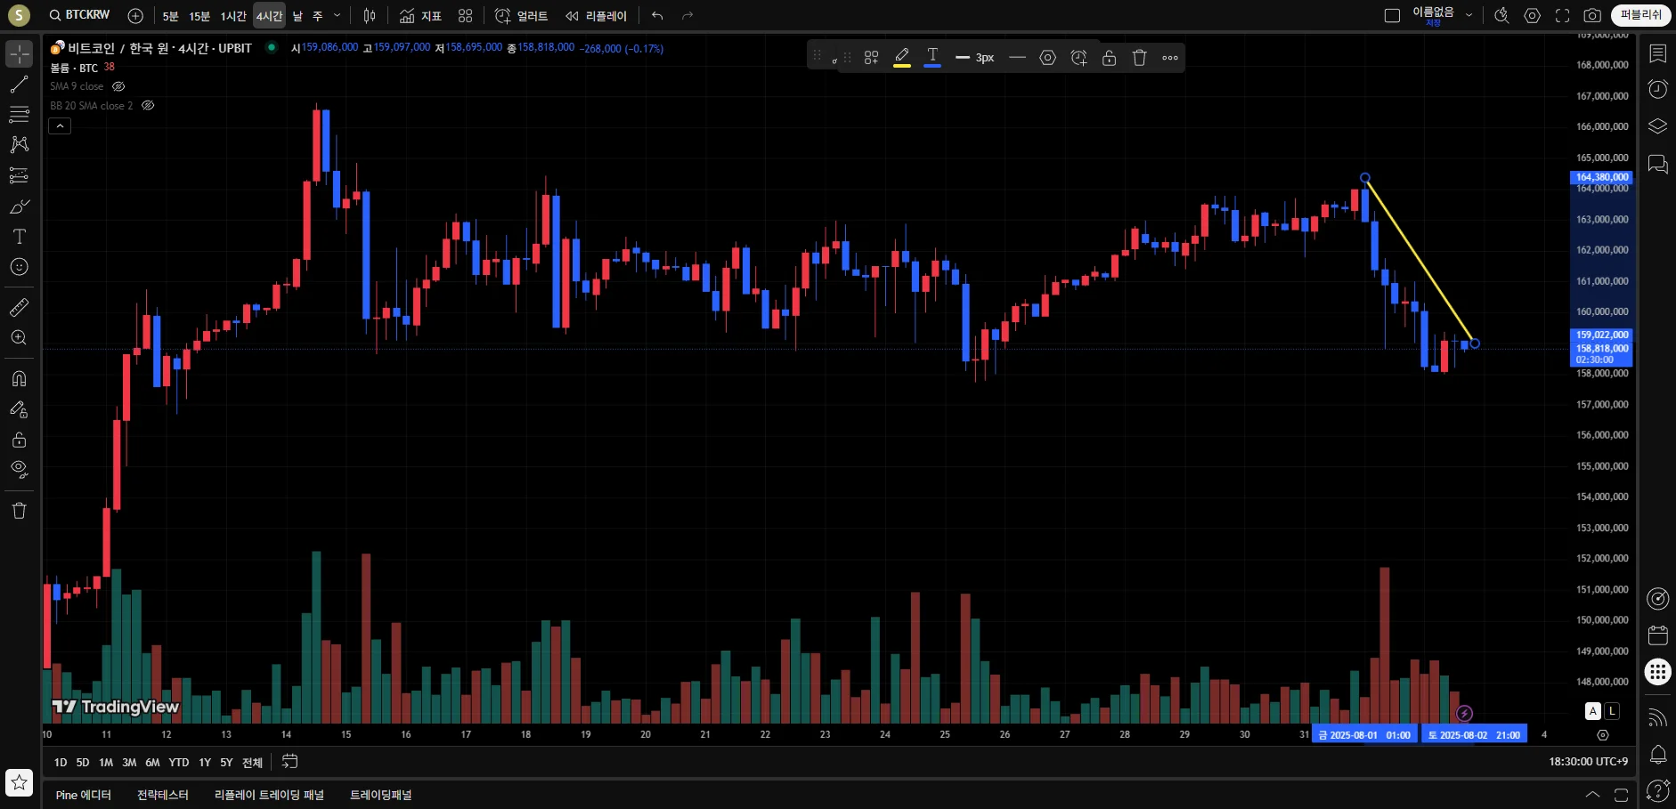Select the 1Y date range
Image resolution: width=1676 pixels, height=809 pixels.
[205, 763]
